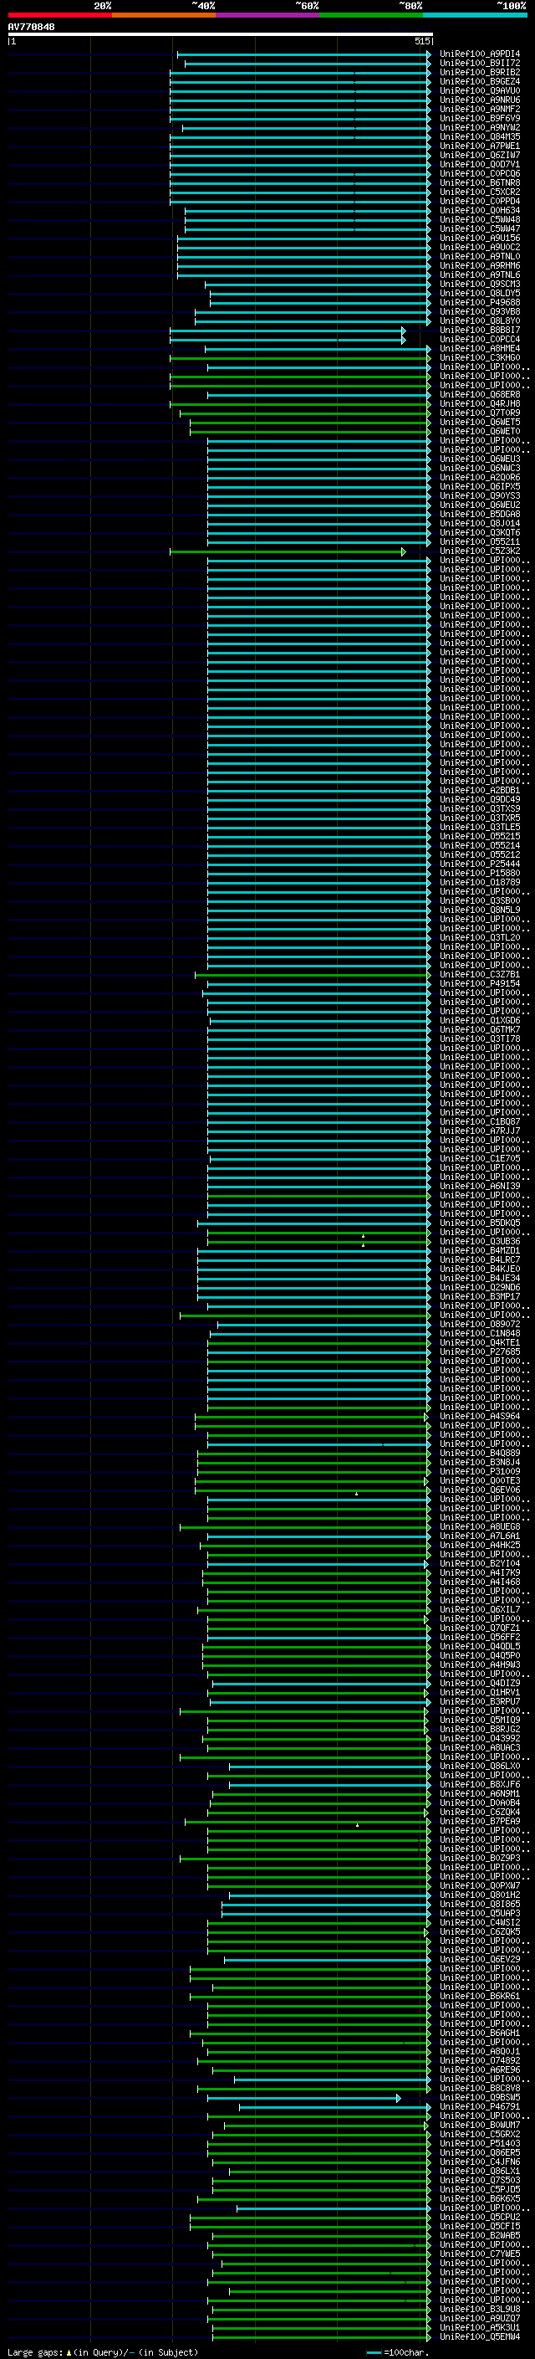Image resolution: width=535 pixels, height=2359 pixels.
Task: Select the UniRef100_P49154 label
Action: [x=479, y=983]
